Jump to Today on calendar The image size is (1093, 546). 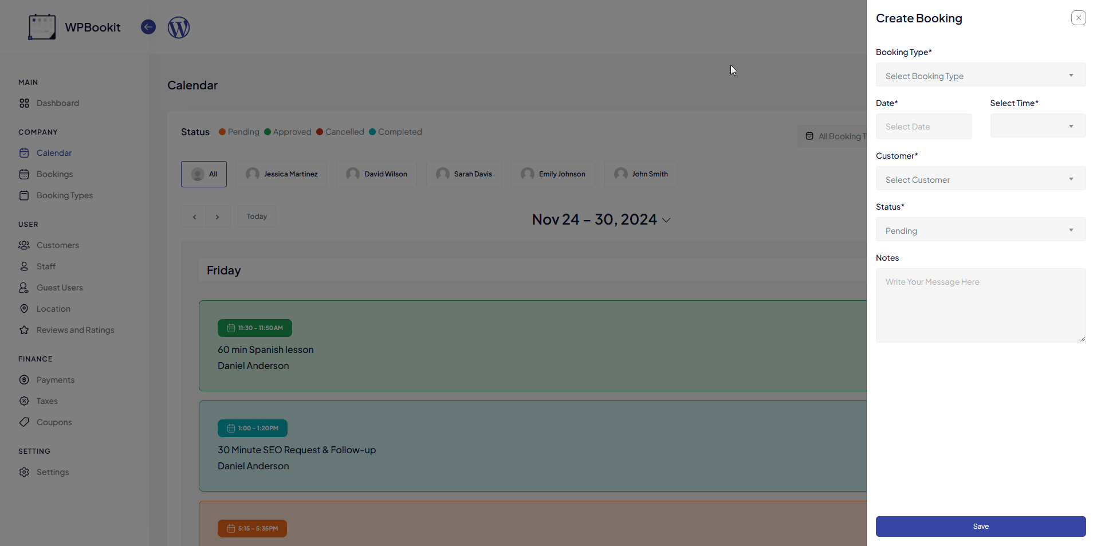257,217
